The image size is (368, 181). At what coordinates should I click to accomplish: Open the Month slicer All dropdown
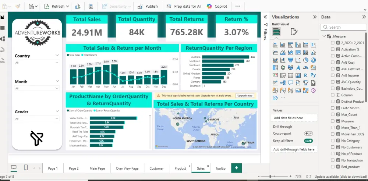pos(37,89)
